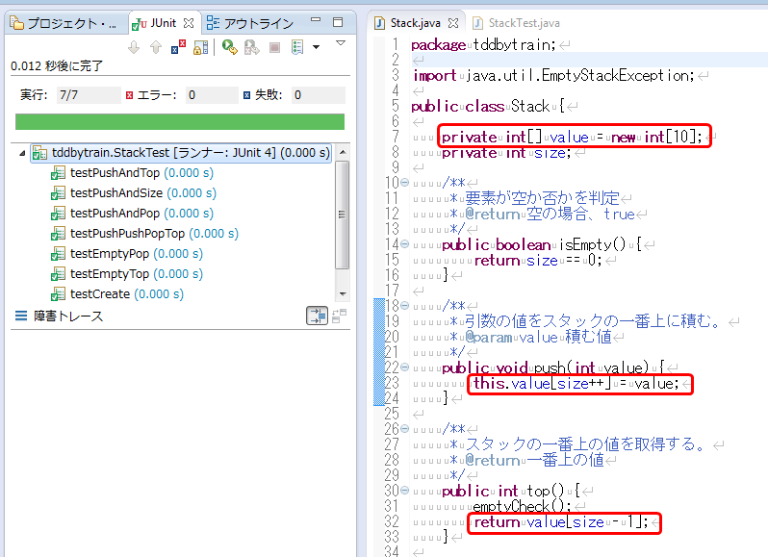
Task: Collapse the isEmpty method fold
Action: pyautogui.click(x=404, y=243)
